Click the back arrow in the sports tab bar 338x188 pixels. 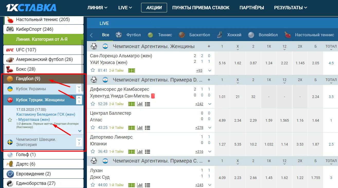(x=91, y=35)
